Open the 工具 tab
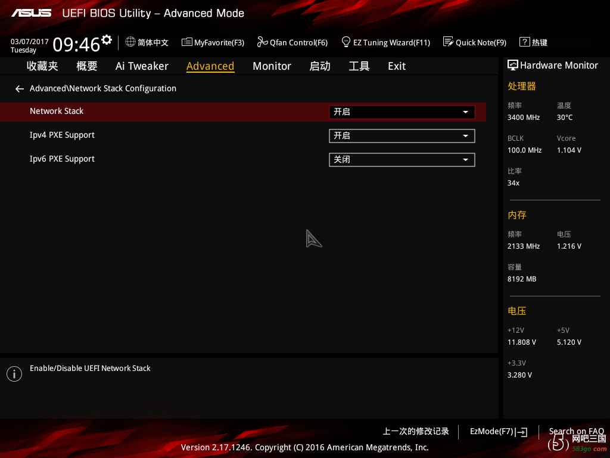Screen dimensions: 610x458 click(x=359, y=66)
